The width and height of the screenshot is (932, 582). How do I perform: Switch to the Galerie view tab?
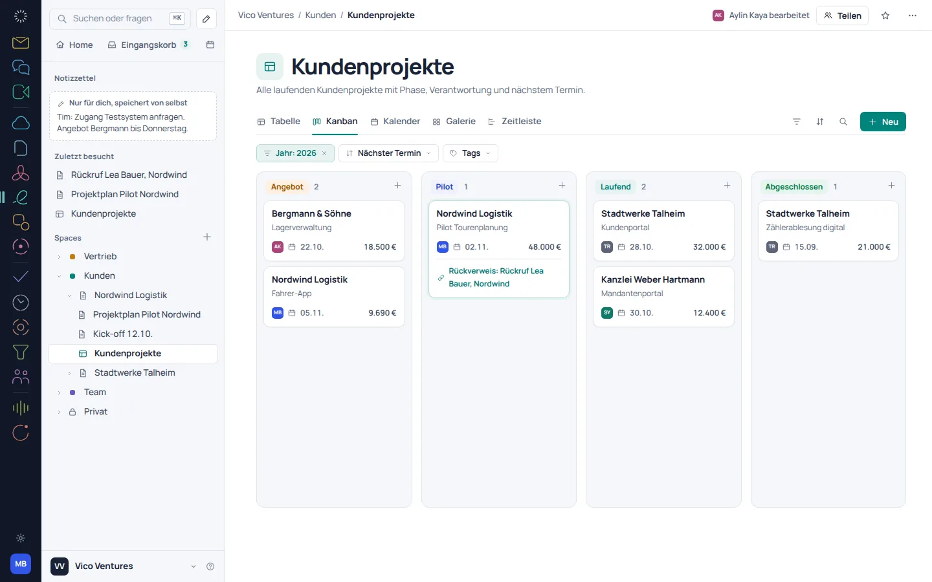pyautogui.click(x=454, y=122)
